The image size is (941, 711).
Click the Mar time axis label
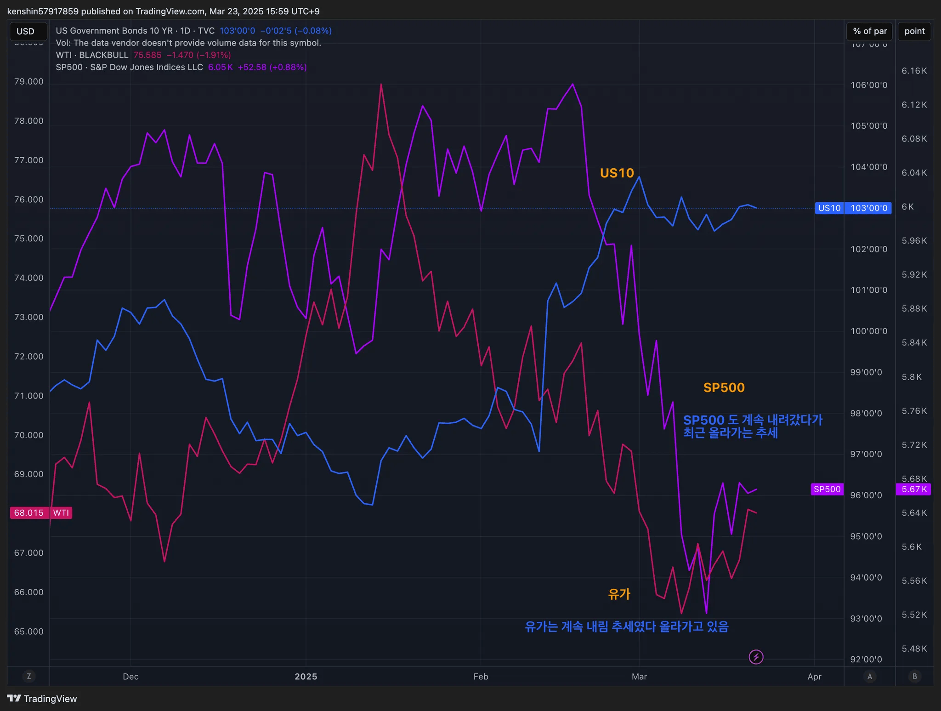(x=639, y=677)
